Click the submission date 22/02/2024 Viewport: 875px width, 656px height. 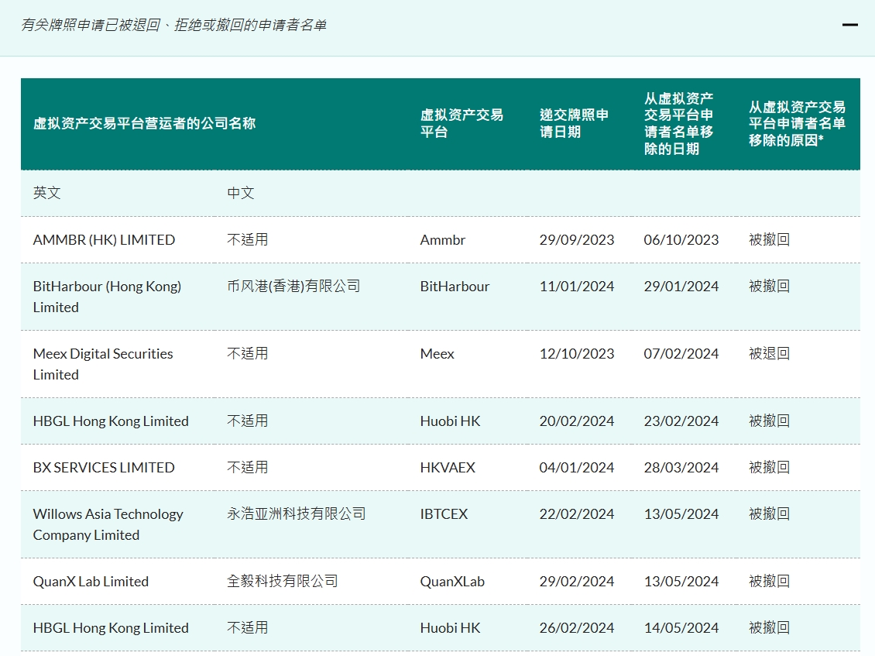576,513
